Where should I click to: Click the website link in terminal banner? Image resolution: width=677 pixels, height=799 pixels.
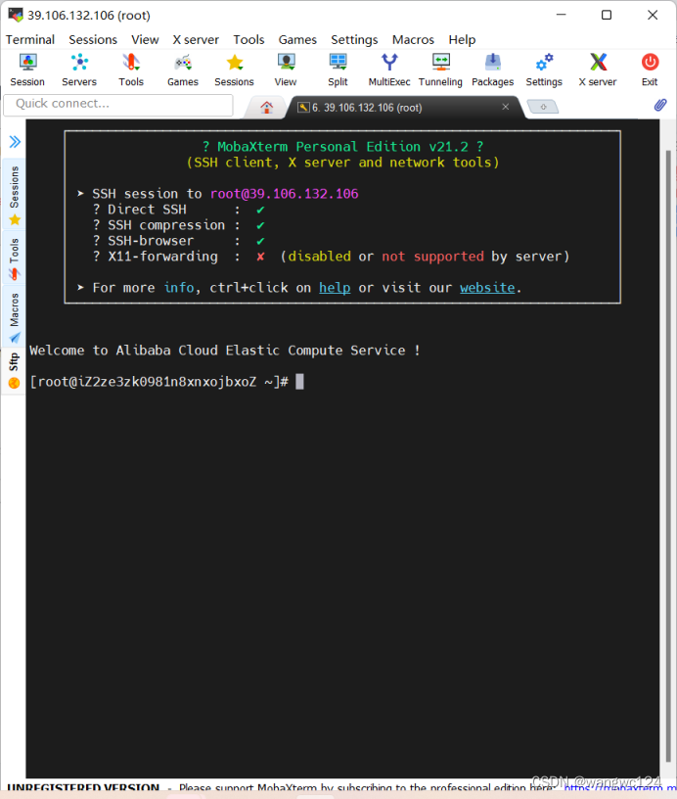(487, 288)
